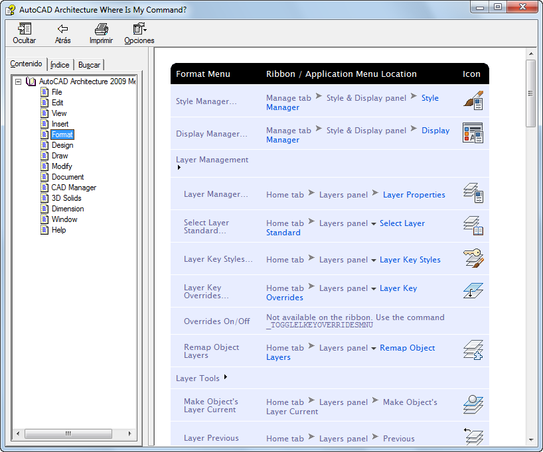Click the content pane scroll up arrow
543x452 pixels.
(x=530, y=54)
